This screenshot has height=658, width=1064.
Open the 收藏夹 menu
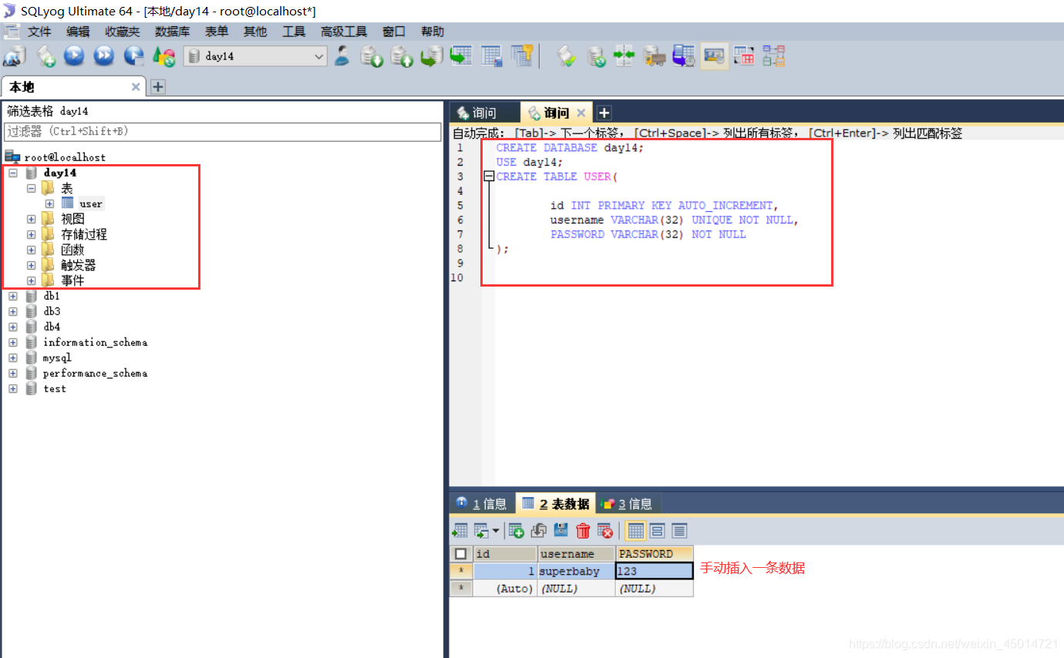tap(123, 32)
